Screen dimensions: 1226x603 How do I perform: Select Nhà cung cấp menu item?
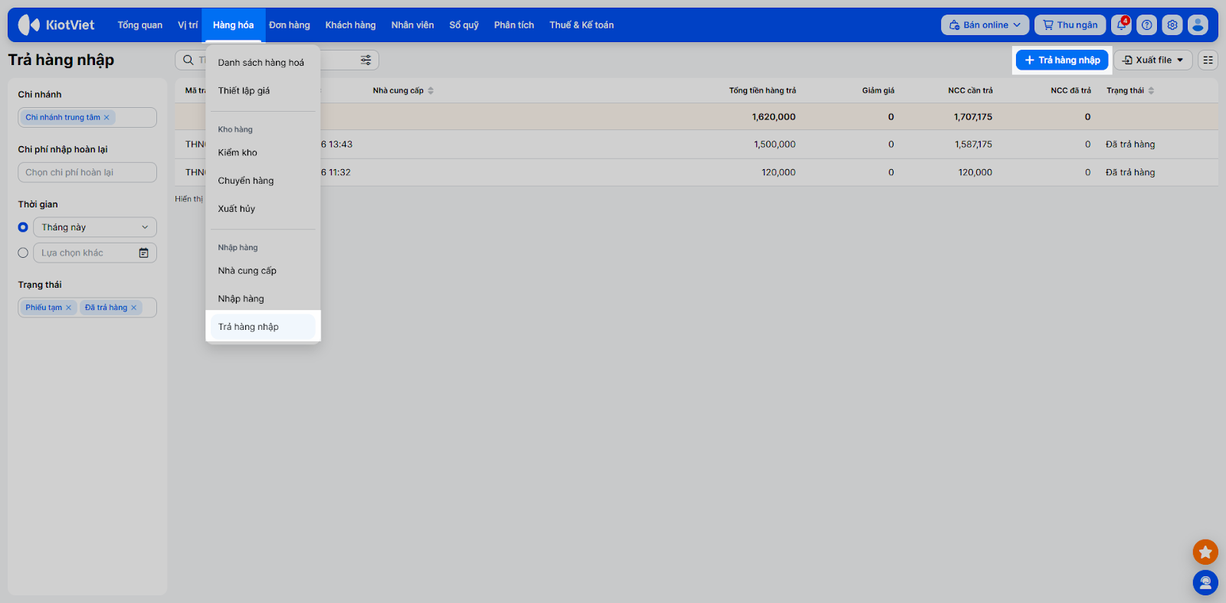(263, 270)
